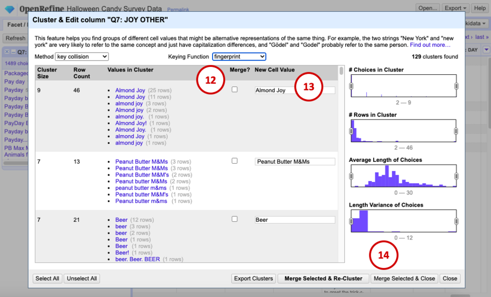Viewport: 491px width, 297px height.
Task: Minimize the Q7 facet using the dash icon
Action: [13, 52]
